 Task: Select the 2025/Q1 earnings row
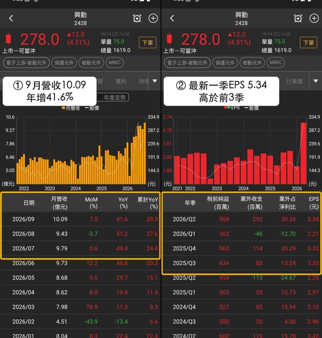[241, 292]
